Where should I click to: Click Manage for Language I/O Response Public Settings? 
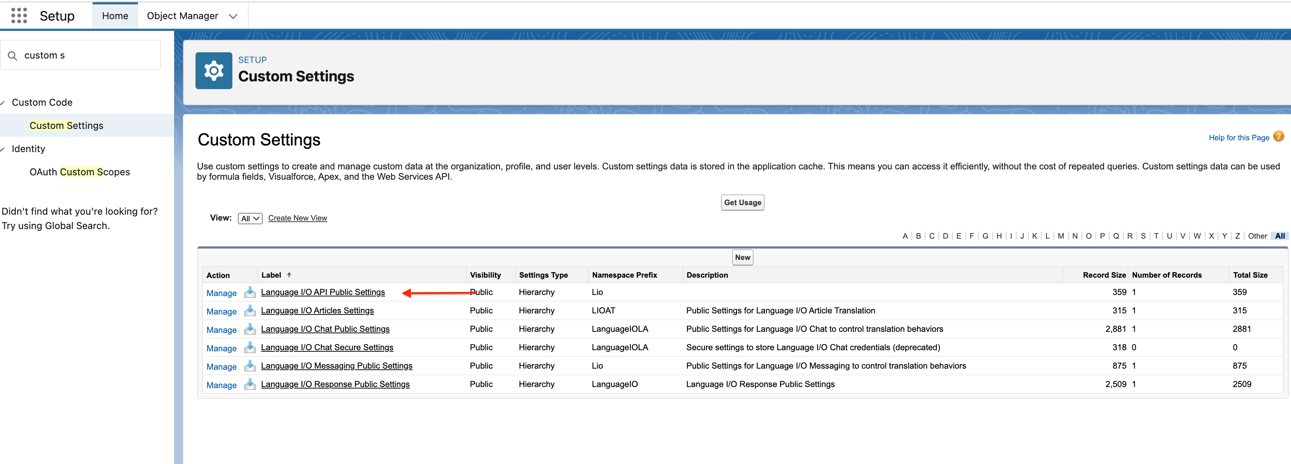pyautogui.click(x=222, y=386)
